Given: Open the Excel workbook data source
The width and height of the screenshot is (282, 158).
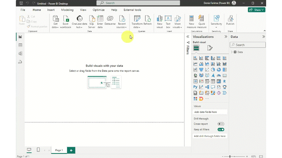Looking at the screenshot, I should [x=65, y=22].
